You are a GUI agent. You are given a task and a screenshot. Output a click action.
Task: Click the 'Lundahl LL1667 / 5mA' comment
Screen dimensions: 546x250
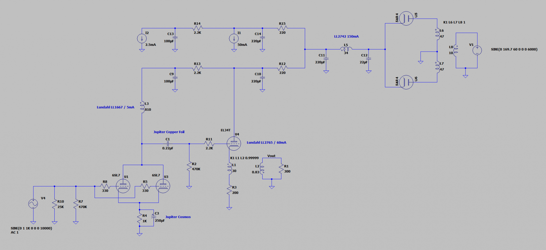coord(115,107)
